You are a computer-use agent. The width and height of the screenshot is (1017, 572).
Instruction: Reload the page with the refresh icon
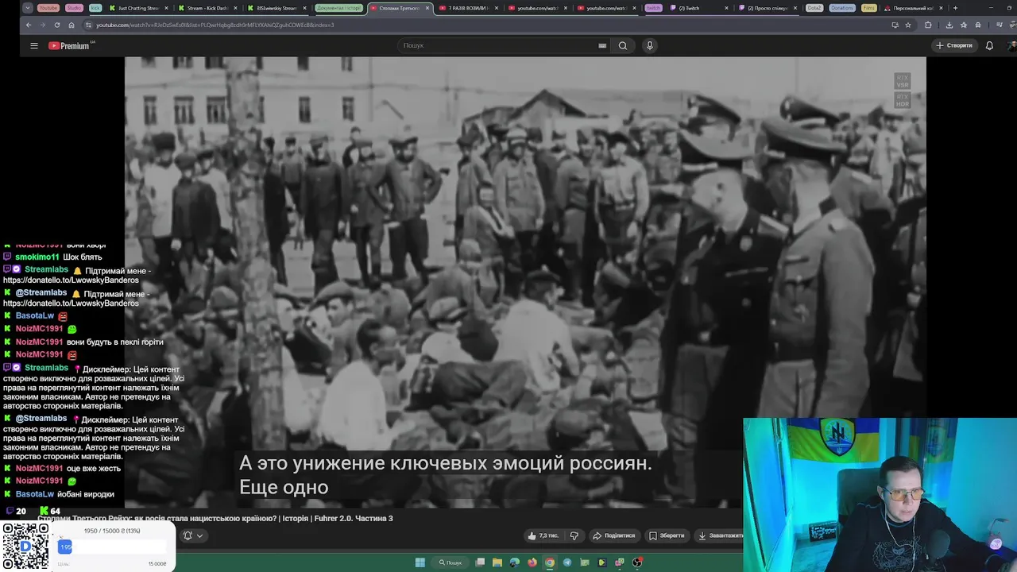point(57,25)
